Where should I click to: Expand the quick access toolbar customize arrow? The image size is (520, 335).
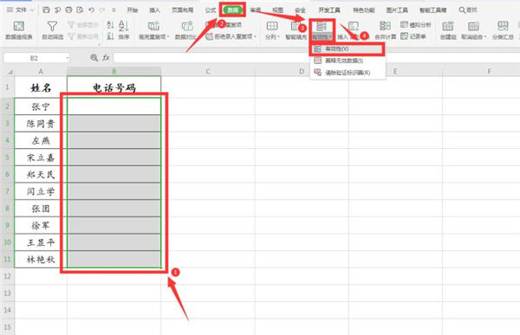[x=114, y=10]
